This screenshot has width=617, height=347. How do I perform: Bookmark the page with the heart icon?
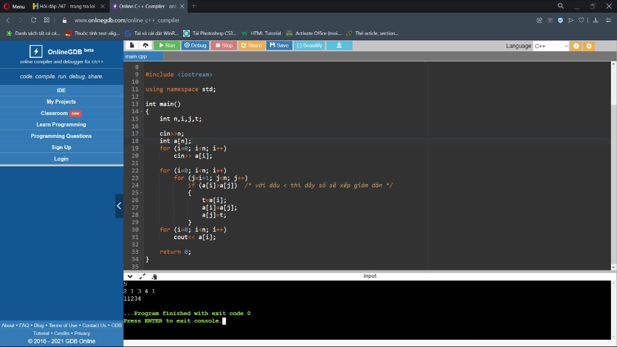click(581, 20)
